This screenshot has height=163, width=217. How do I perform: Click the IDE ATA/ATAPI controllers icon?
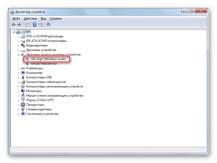coord(23,41)
